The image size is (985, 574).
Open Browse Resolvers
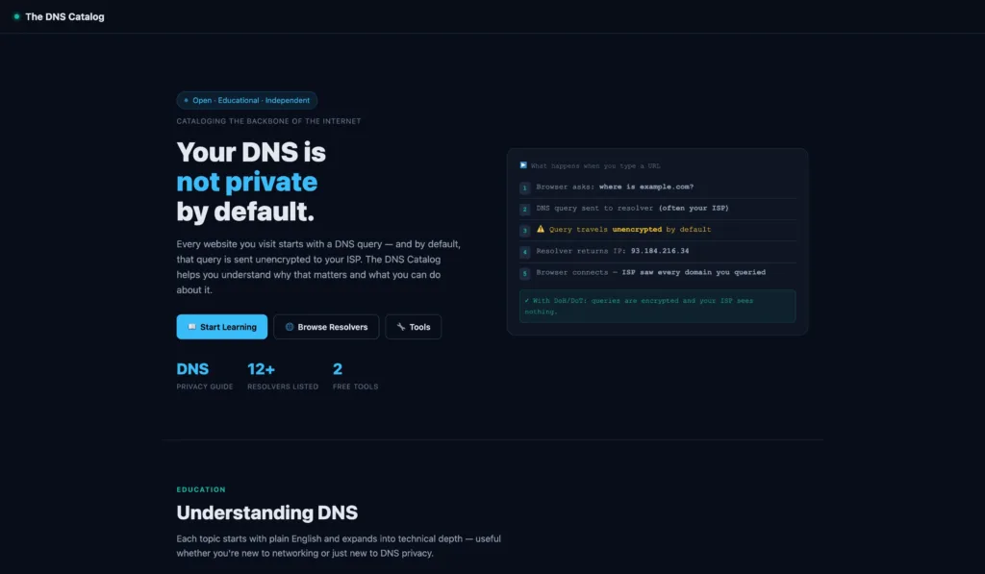pos(325,327)
